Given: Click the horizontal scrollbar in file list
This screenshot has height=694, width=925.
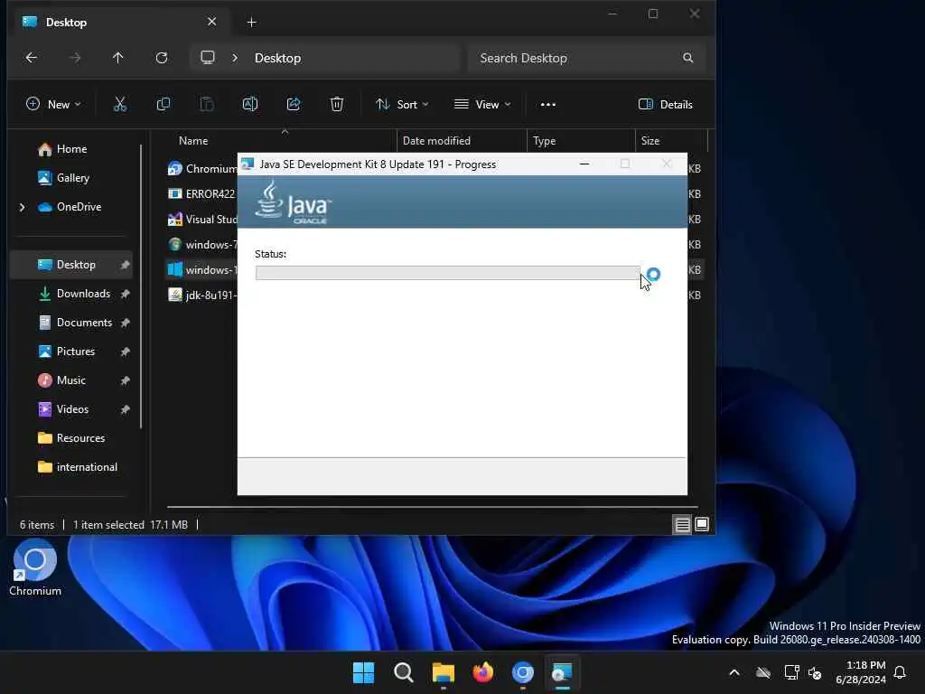Looking at the screenshot, I should click(x=432, y=507).
